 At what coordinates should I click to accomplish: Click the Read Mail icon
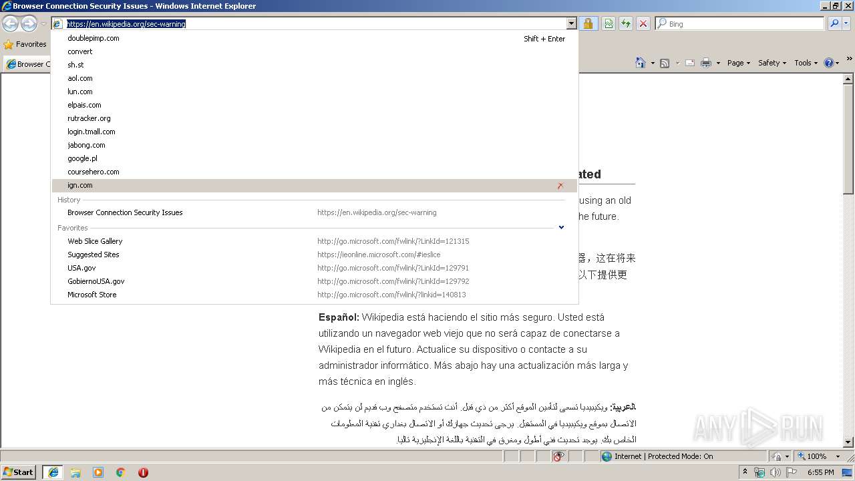tap(690, 63)
